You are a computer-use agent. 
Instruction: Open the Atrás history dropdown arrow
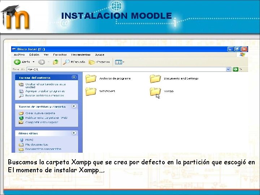click(34, 62)
